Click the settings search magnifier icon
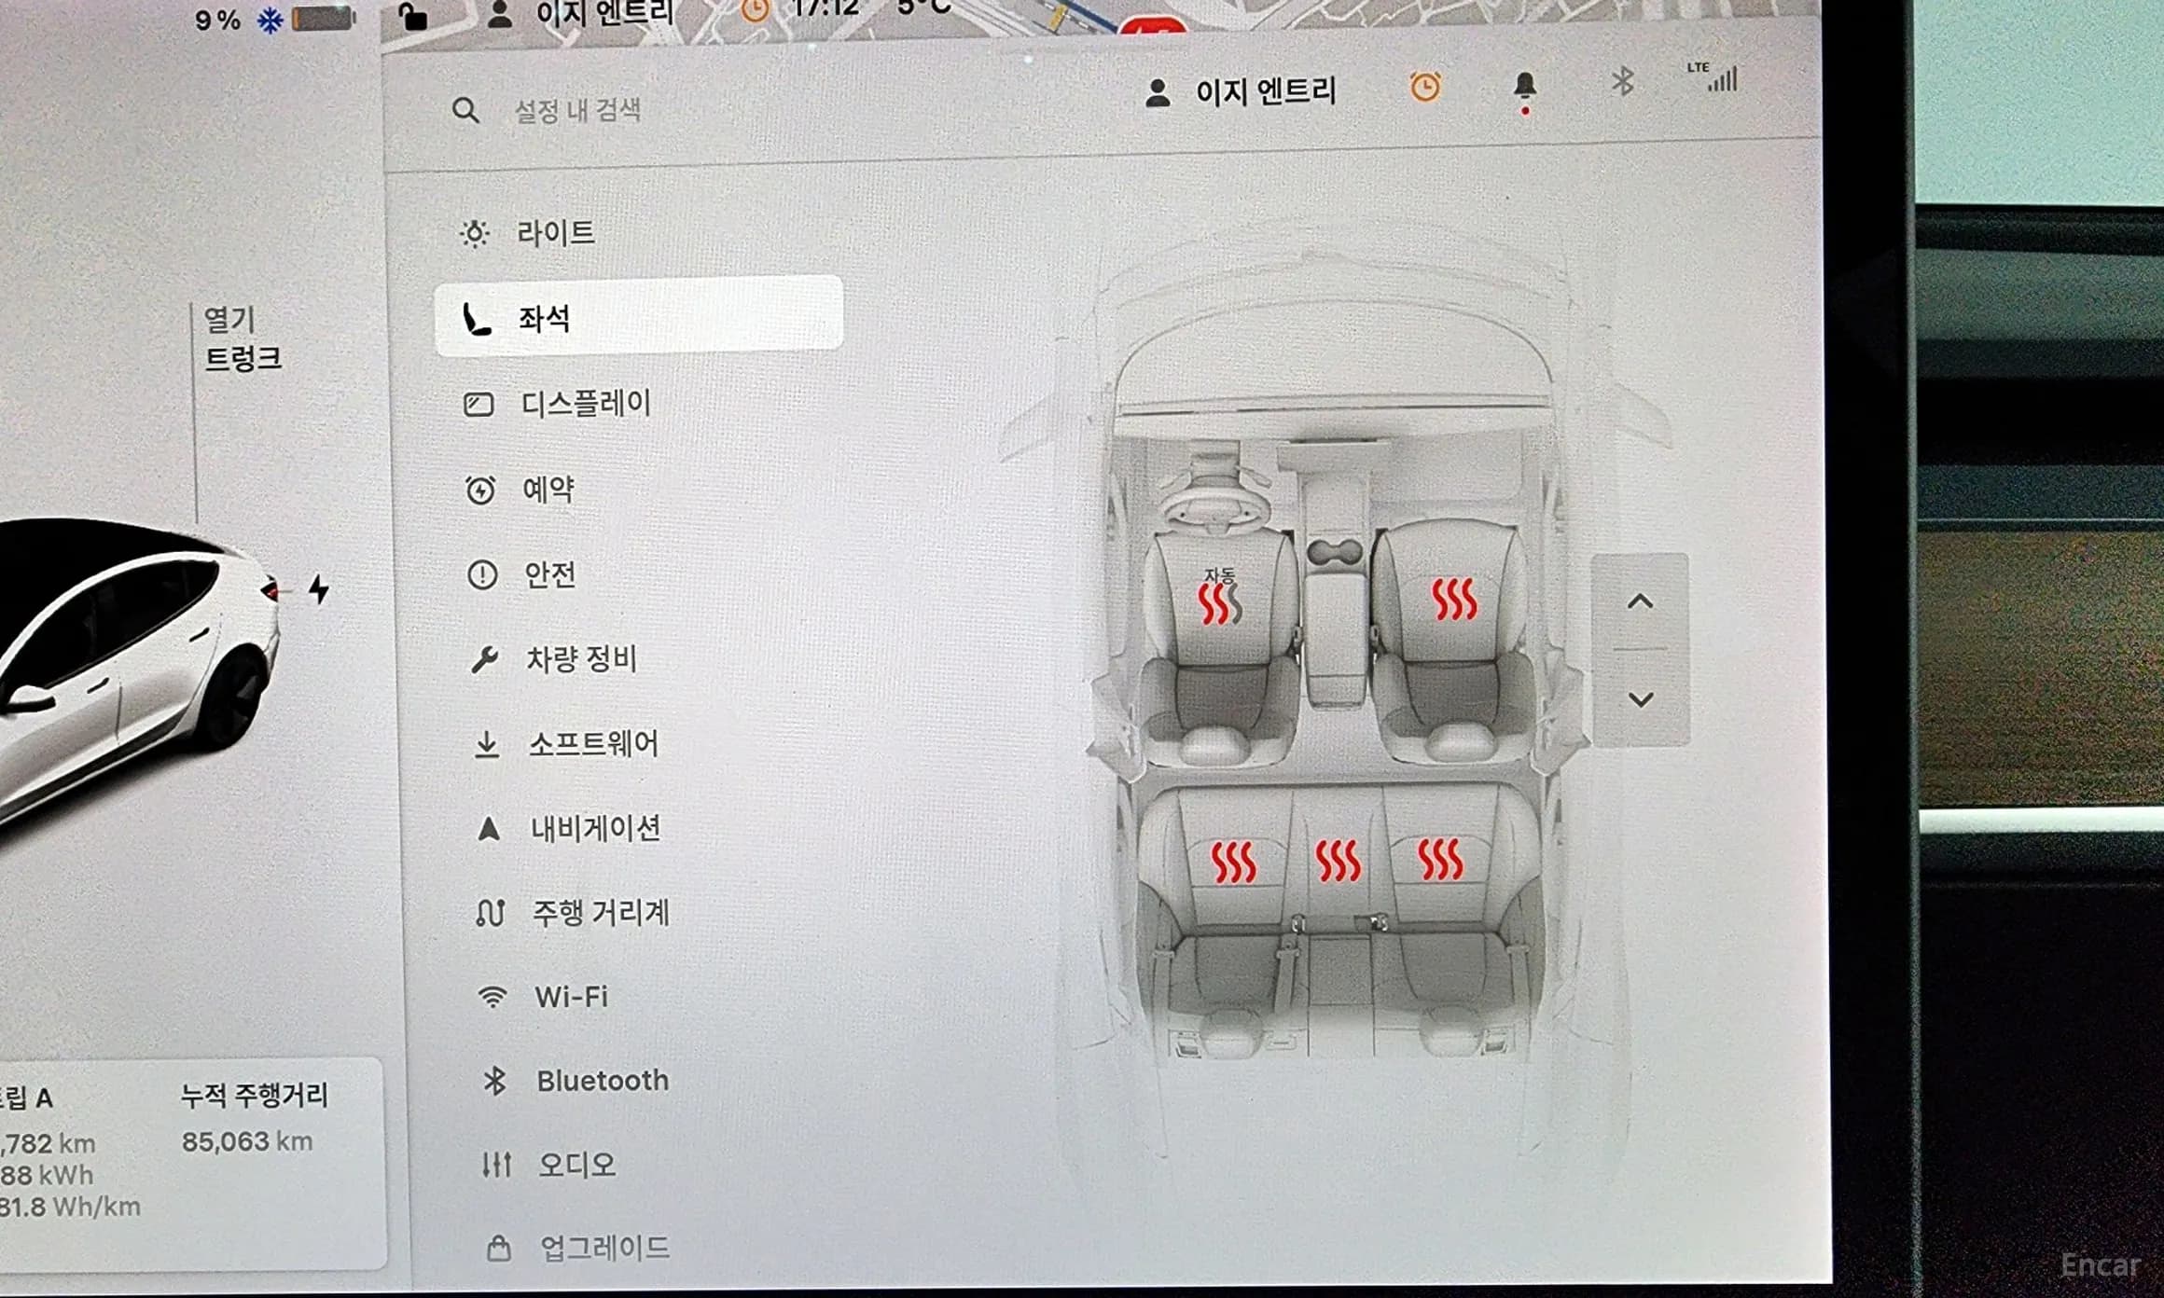The height and width of the screenshot is (1298, 2164). pyautogui.click(x=465, y=111)
